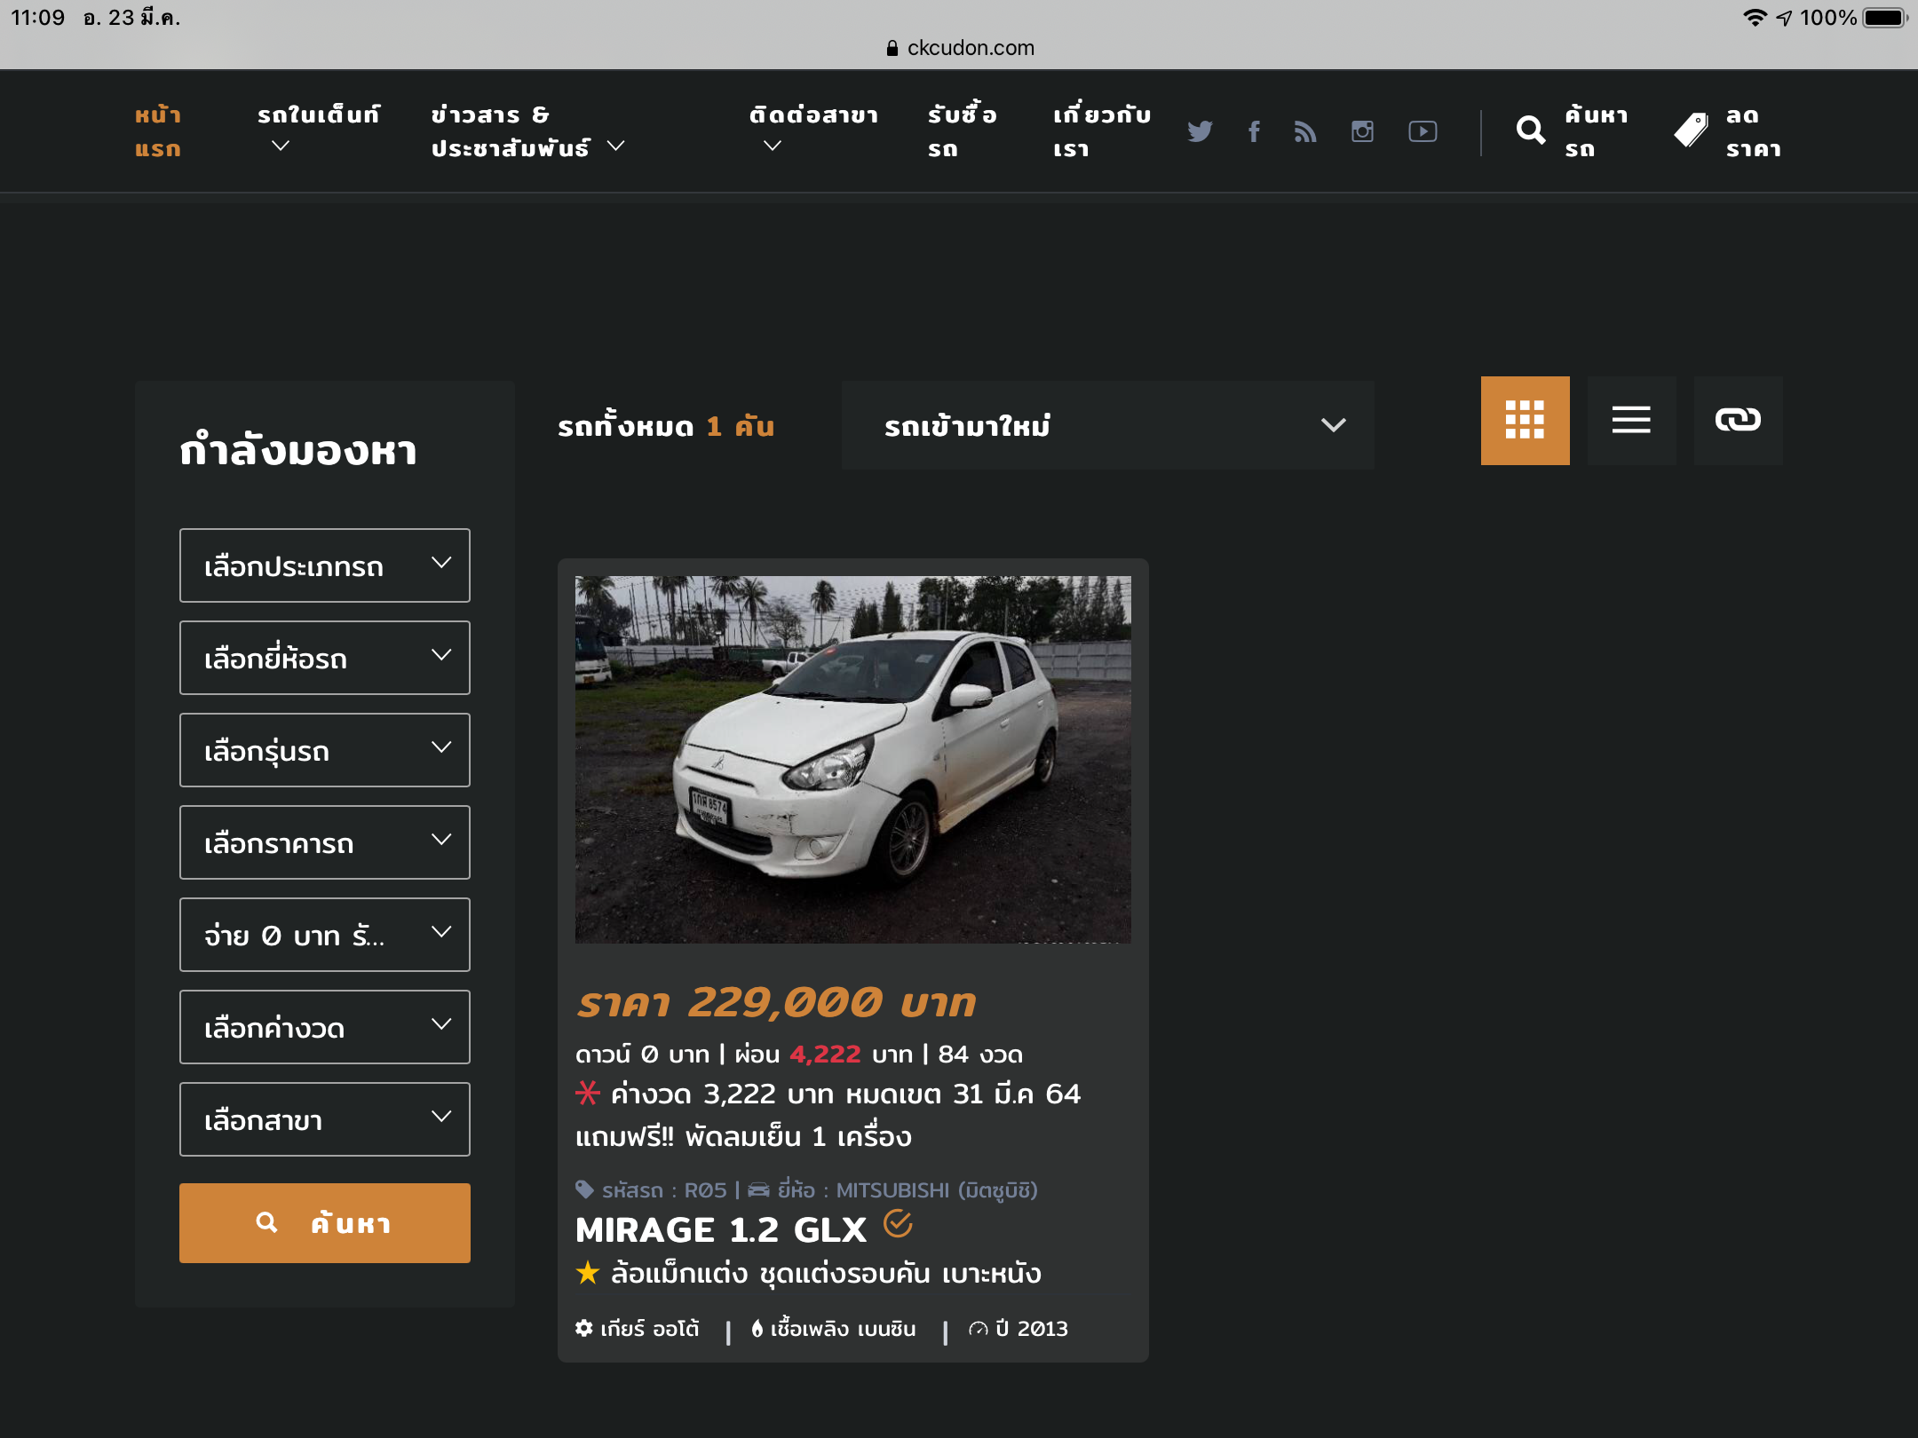The image size is (1918, 1438).
Task: Open the YouTube icon link
Action: (x=1423, y=131)
